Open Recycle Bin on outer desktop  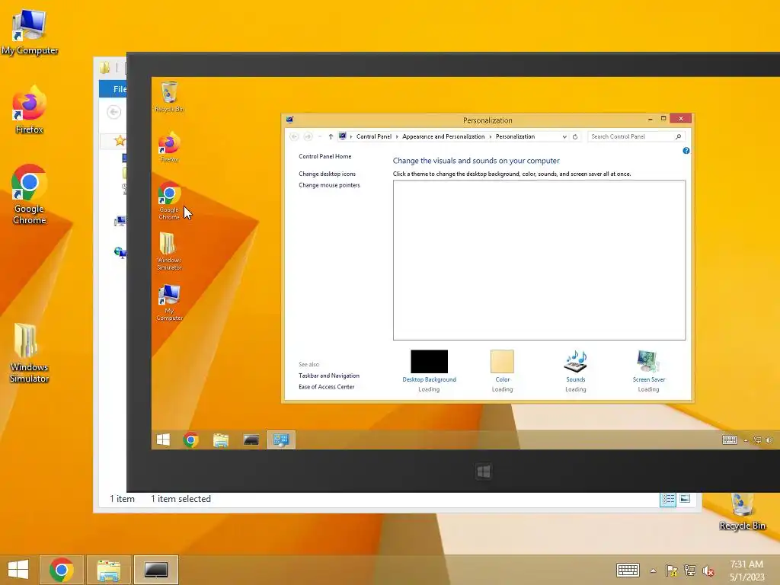tap(742, 511)
